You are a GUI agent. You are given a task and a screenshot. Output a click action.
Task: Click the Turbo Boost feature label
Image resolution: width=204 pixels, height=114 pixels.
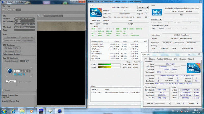(134, 36)
